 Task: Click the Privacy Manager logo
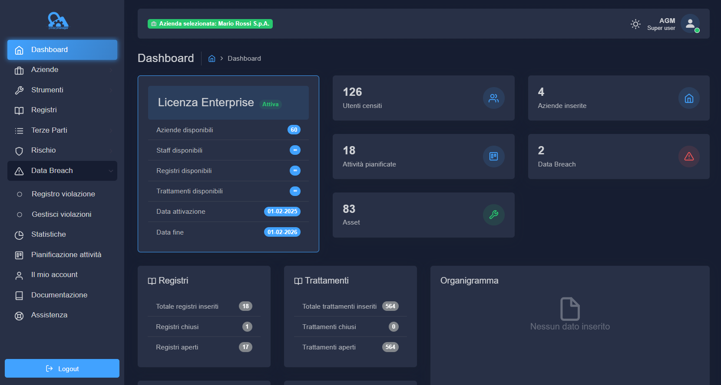pyautogui.click(x=58, y=20)
